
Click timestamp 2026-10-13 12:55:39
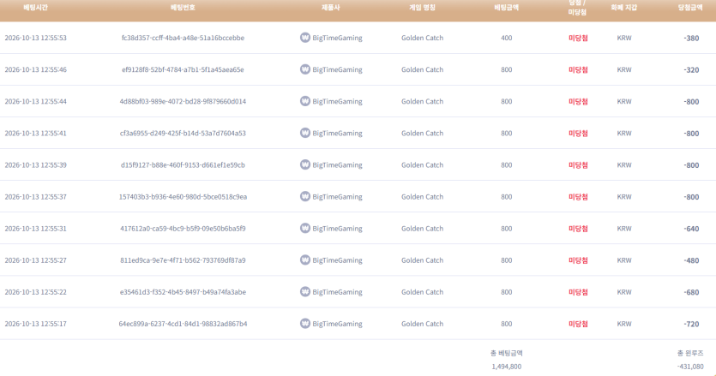[36, 165]
